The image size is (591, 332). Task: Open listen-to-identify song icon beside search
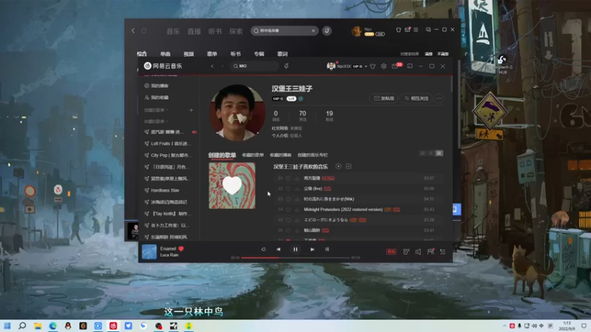(x=287, y=66)
